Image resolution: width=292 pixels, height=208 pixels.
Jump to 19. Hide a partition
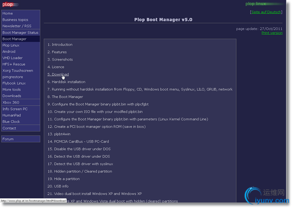click(63, 179)
